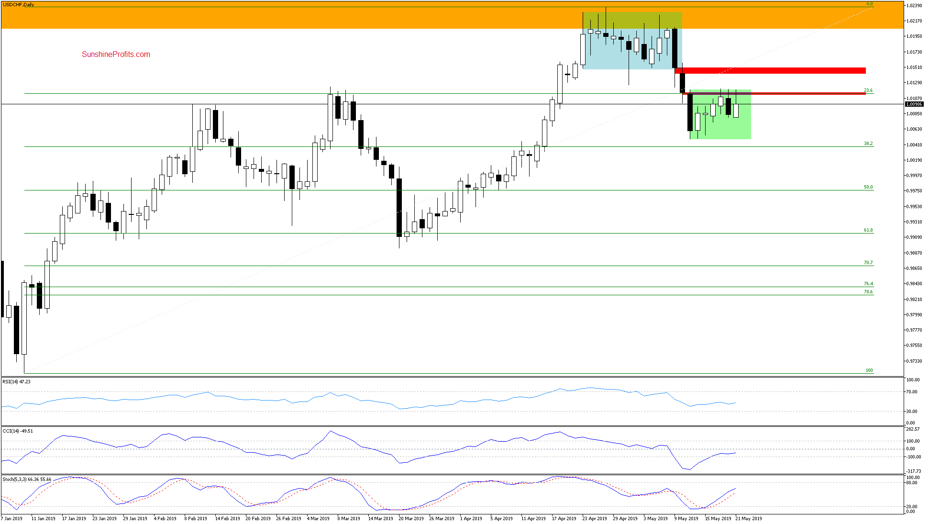This screenshot has width=929, height=524.
Task: Click the RSI(14) indicator label
Action: point(16,382)
